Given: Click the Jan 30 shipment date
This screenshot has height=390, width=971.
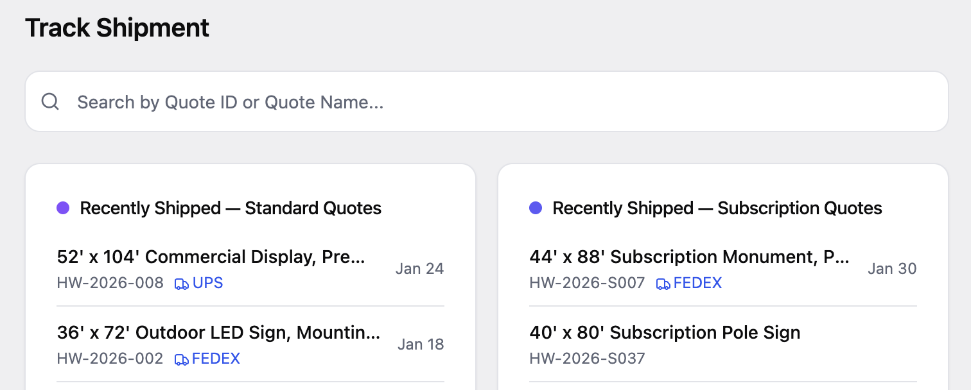Looking at the screenshot, I should click(x=892, y=269).
